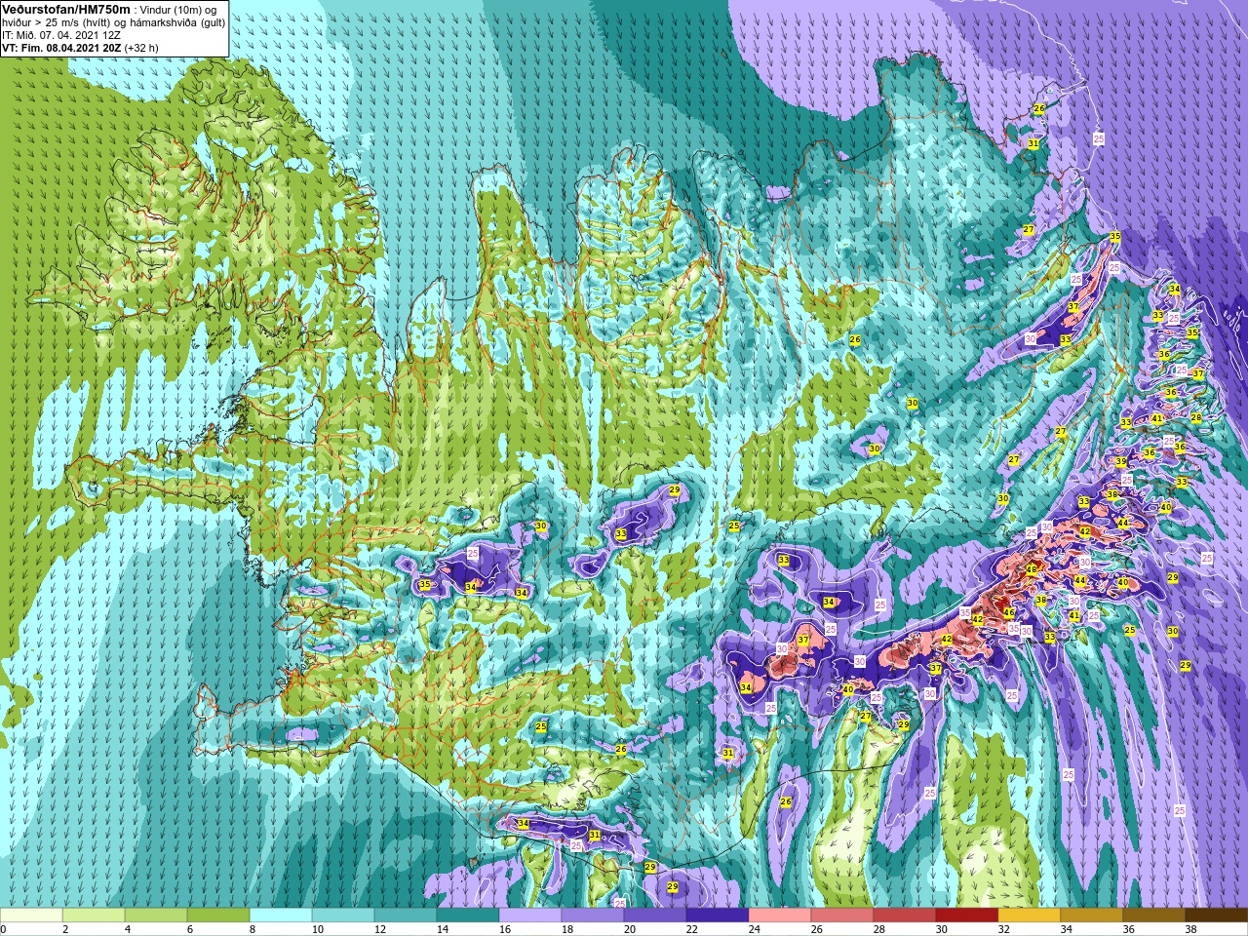1248x936 pixels.
Task: Pick the brown 36–38 legend swatch
Action: pyautogui.click(x=1154, y=916)
